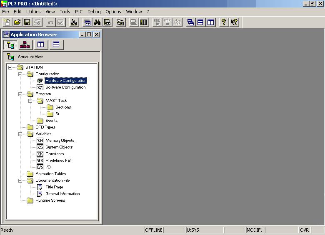Click the binoculars Find icon
Viewport: 325px width, 235px height.
coord(97,22)
